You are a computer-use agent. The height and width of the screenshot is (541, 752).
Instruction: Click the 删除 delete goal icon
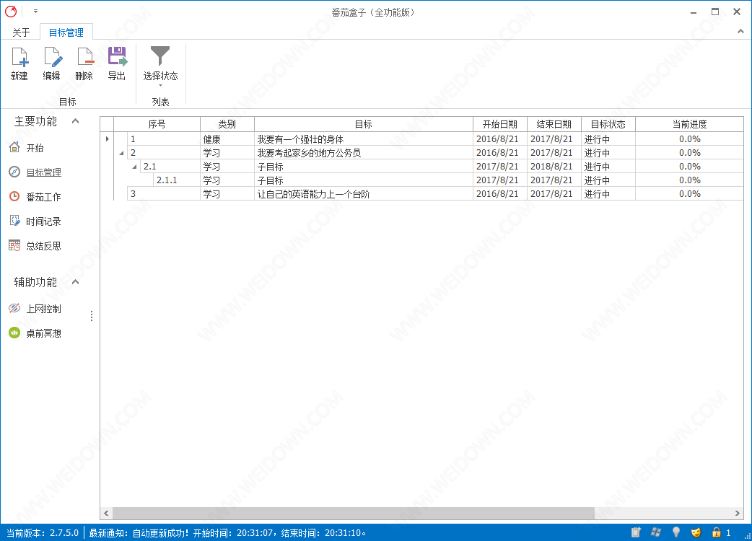(85, 57)
